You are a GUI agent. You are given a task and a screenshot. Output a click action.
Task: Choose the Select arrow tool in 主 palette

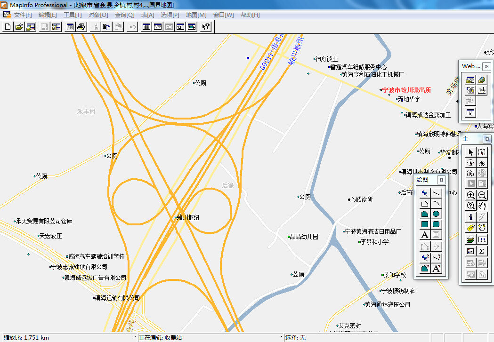pyautogui.click(x=470, y=152)
